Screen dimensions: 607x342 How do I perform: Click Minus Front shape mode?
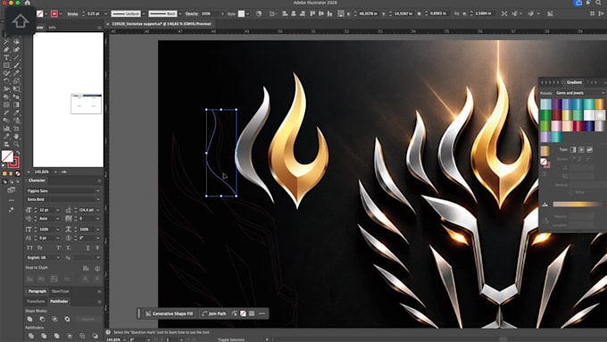click(x=42, y=319)
